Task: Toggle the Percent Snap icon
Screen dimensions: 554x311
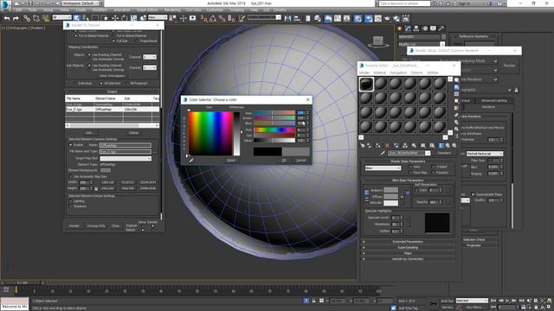Action: (222, 18)
